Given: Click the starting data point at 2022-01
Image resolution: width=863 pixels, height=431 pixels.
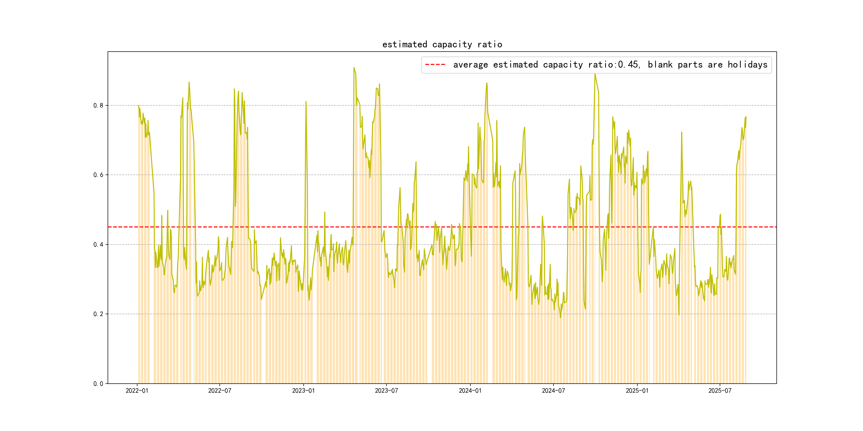Looking at the screenshot, I should point(138,105).
